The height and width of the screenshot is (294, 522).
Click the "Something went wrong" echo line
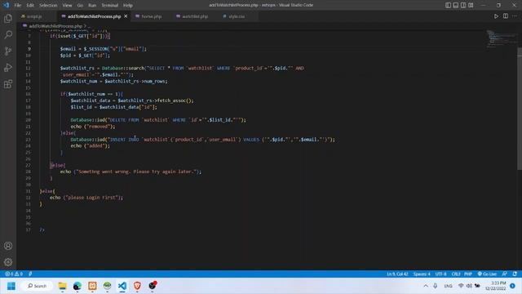(x=130, y=171)
